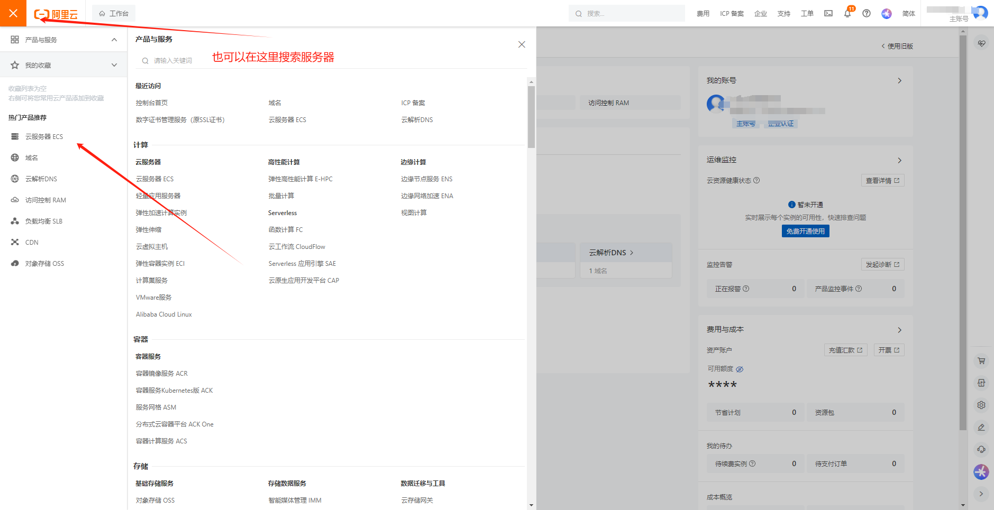Launch the CloudShell terminal

[828, 13]
